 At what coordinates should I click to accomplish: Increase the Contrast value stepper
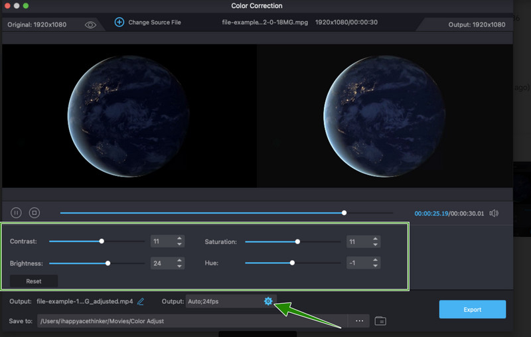click(179, 238)
